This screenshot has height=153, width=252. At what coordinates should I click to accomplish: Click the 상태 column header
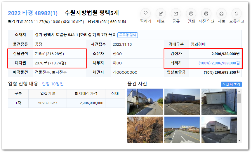(x=115, y=94)
